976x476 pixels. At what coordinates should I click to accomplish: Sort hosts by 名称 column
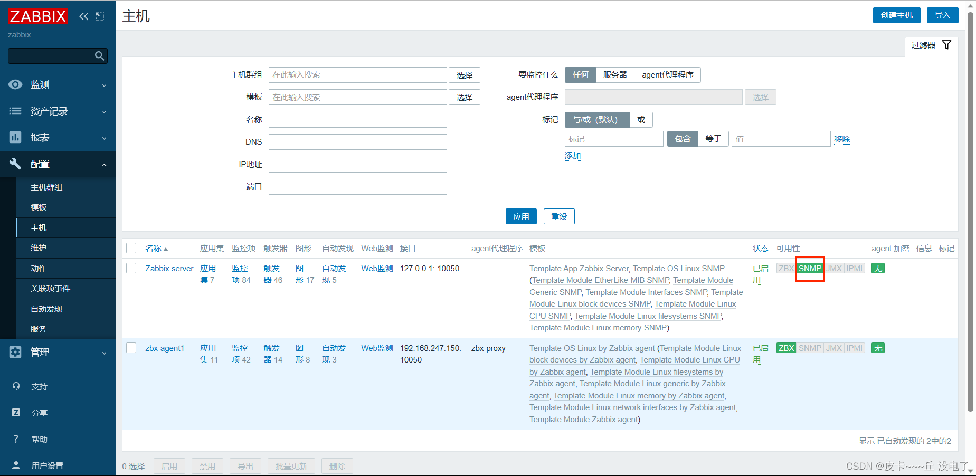coord(156,249)
